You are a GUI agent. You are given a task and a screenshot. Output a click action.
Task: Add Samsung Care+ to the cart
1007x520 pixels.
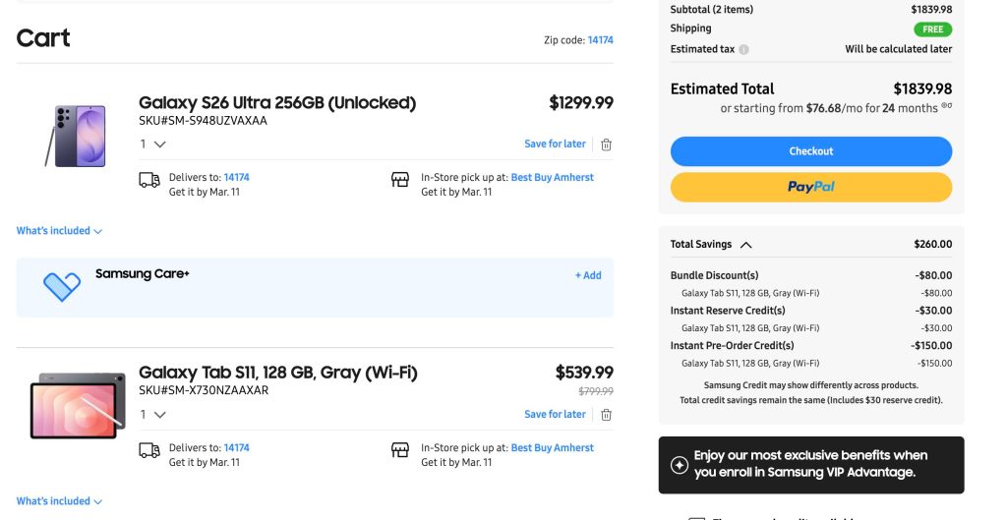coord(588,275)
